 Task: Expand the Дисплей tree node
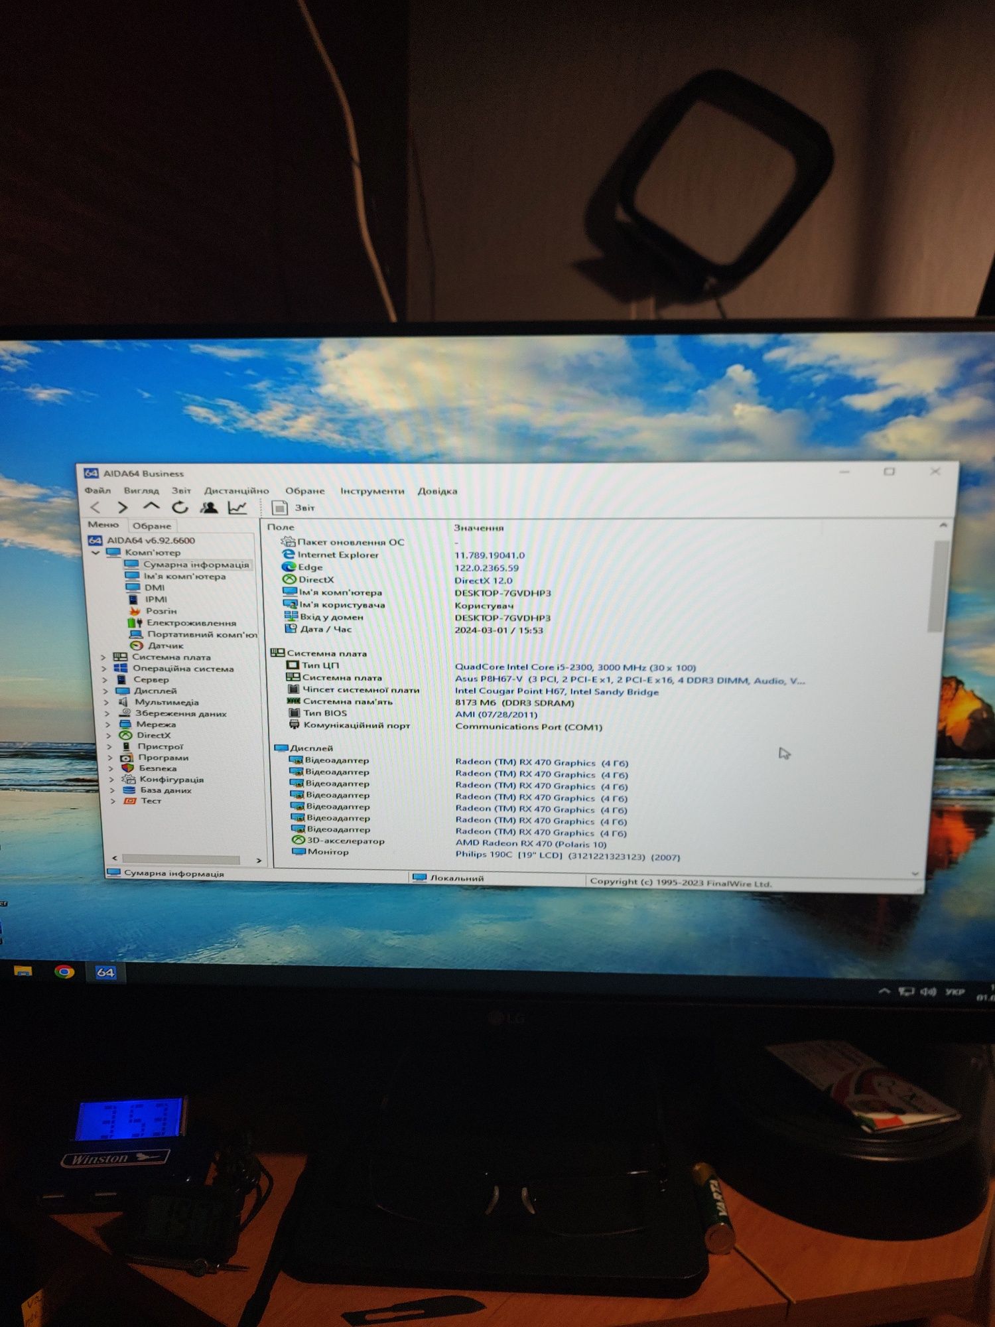coord(105,691)
